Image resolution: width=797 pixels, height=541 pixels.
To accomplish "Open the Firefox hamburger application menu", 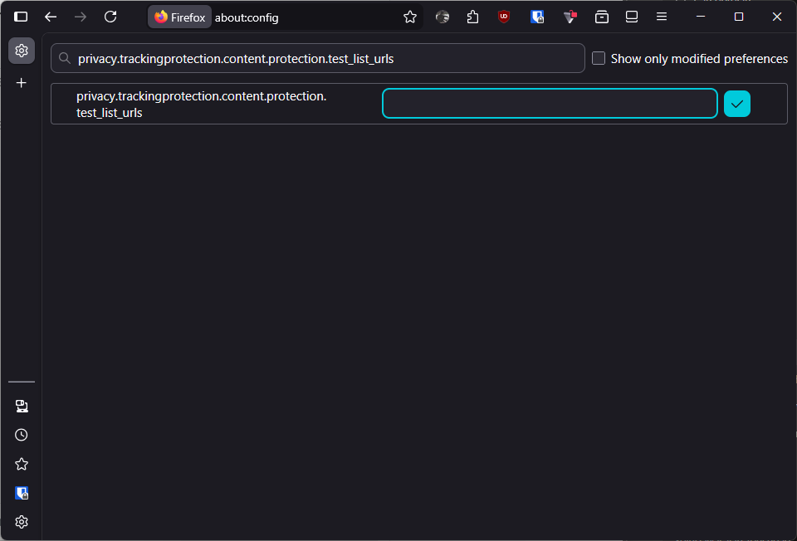I will pyautogui.click(x=662, y=17).
